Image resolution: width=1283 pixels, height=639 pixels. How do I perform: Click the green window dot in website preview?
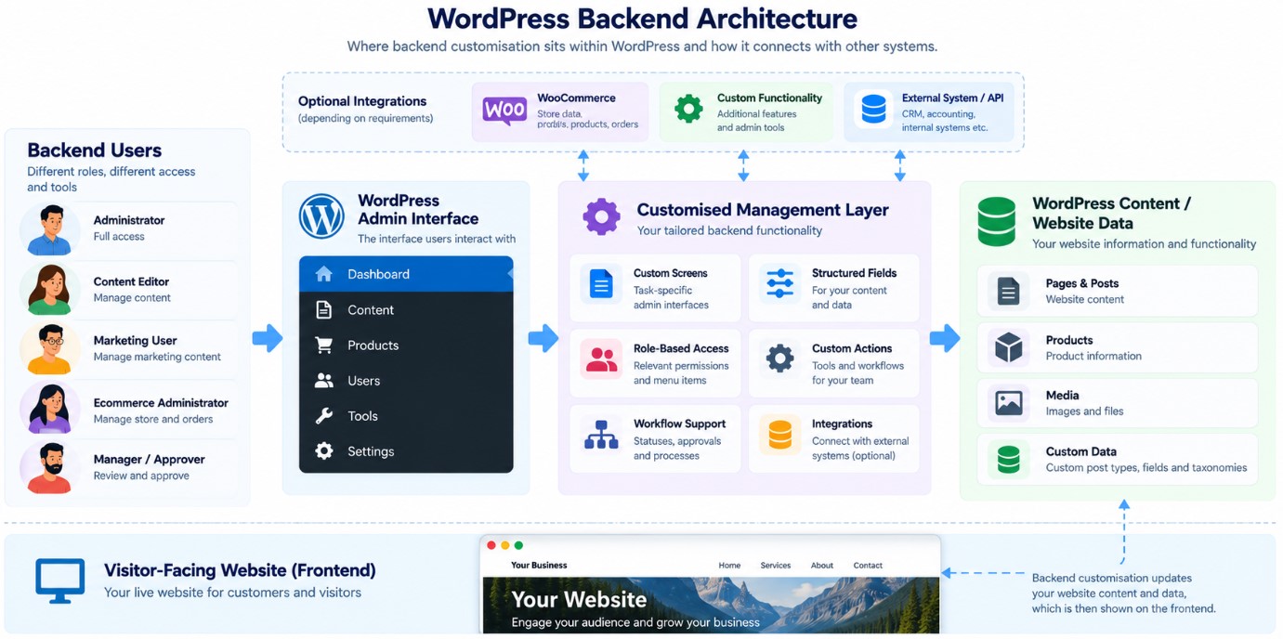coord(518,545)
